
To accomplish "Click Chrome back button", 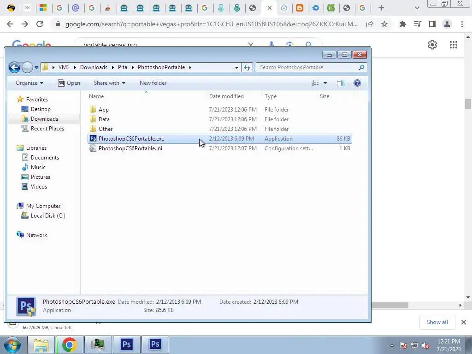I will [x=10, y=24].
